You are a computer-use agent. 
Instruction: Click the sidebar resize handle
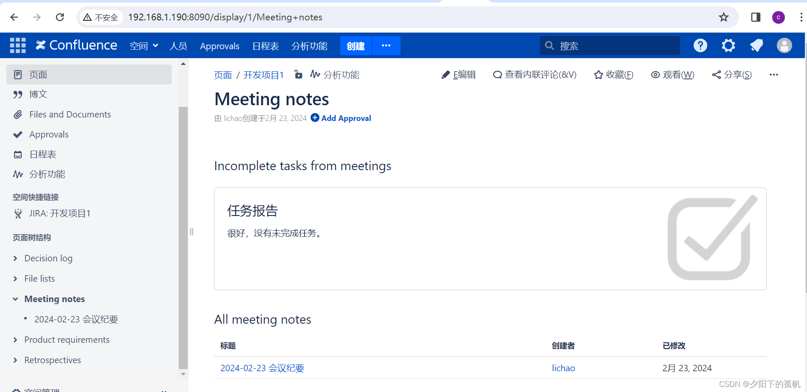[x=192, y=232]
